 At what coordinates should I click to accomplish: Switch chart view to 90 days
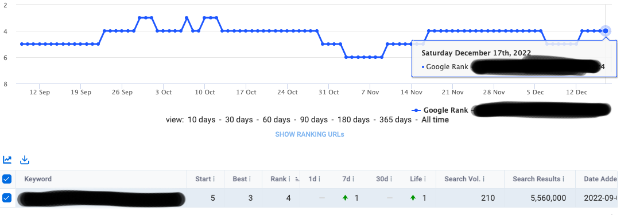coord(314,120)
